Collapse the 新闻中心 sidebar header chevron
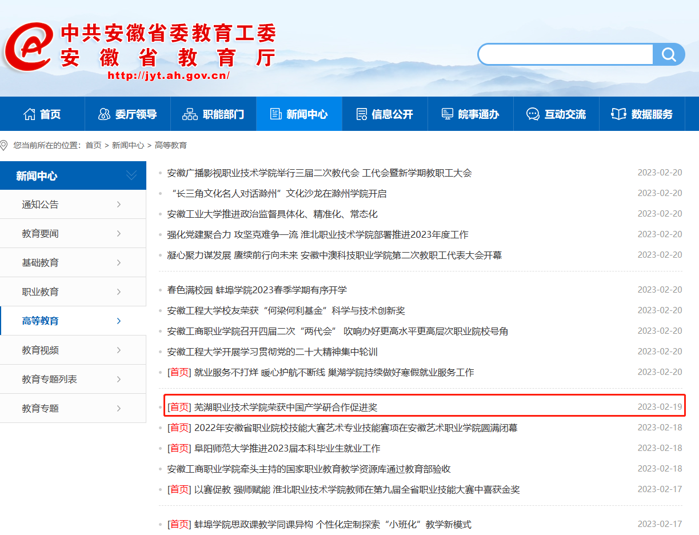Image resolution: width=699 pixels, height=535 pixels. point(131,175)
